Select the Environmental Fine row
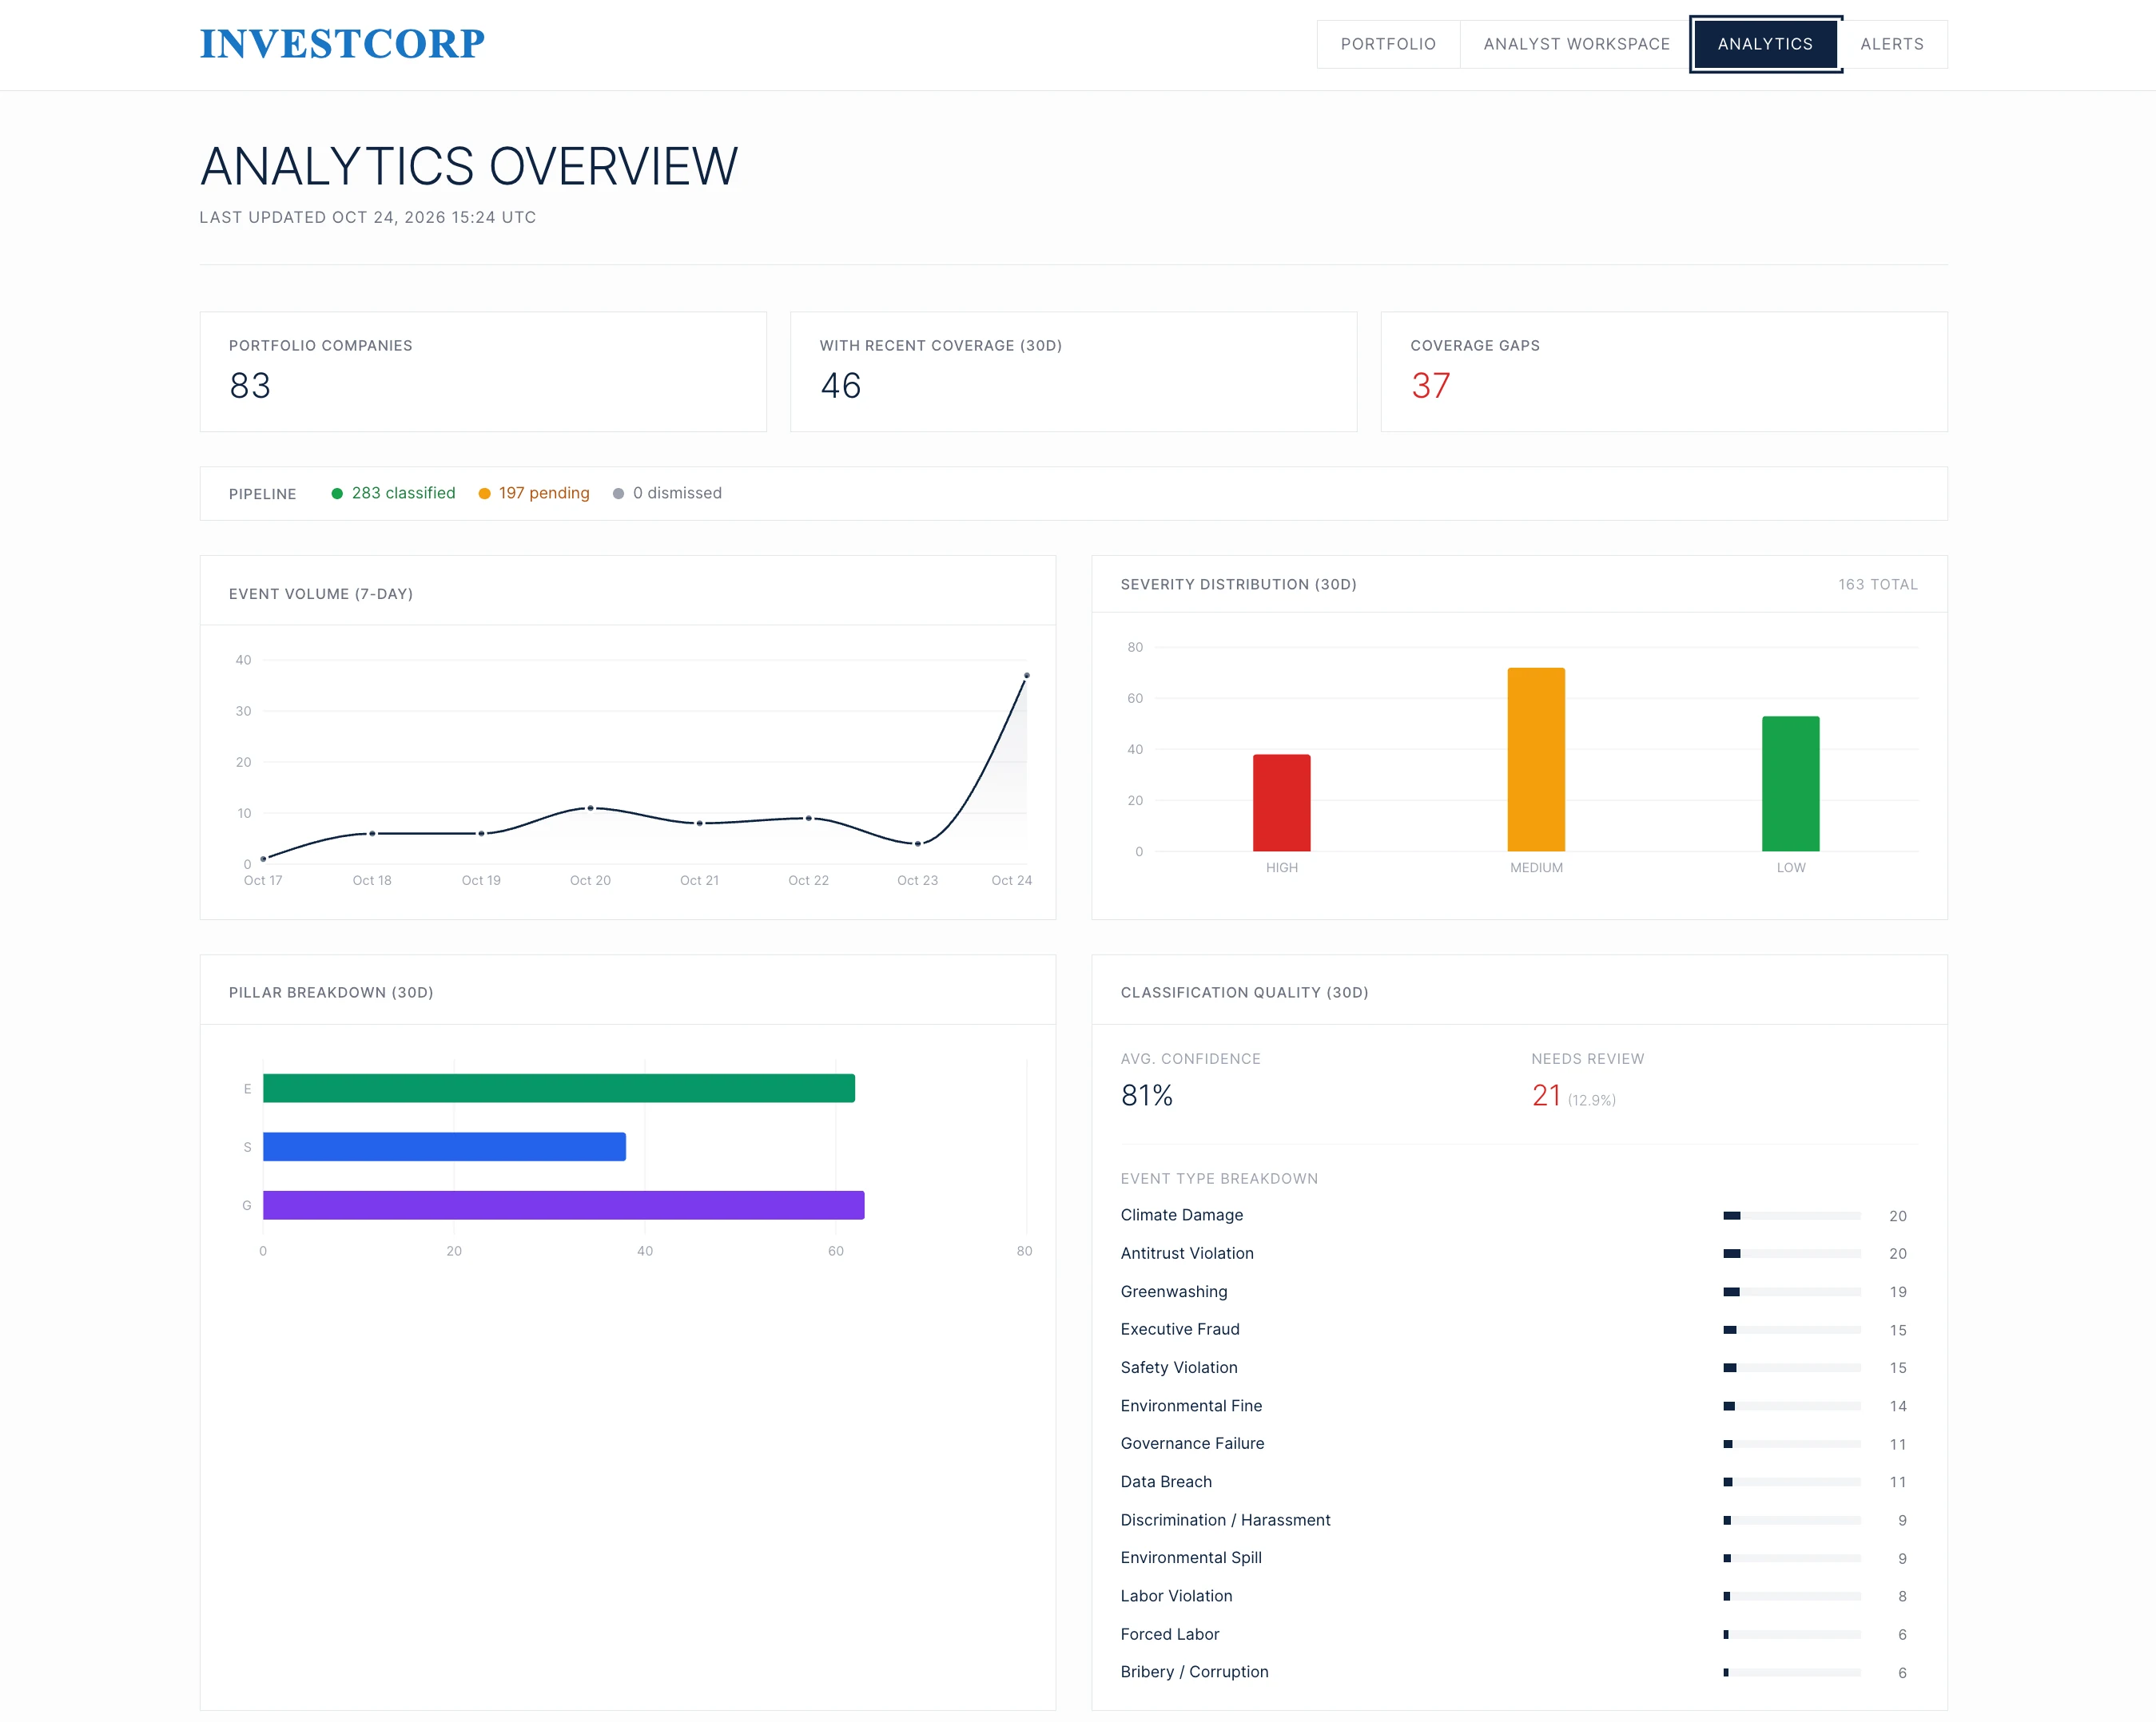2156x1722 pixels. coord(1519,1407)
